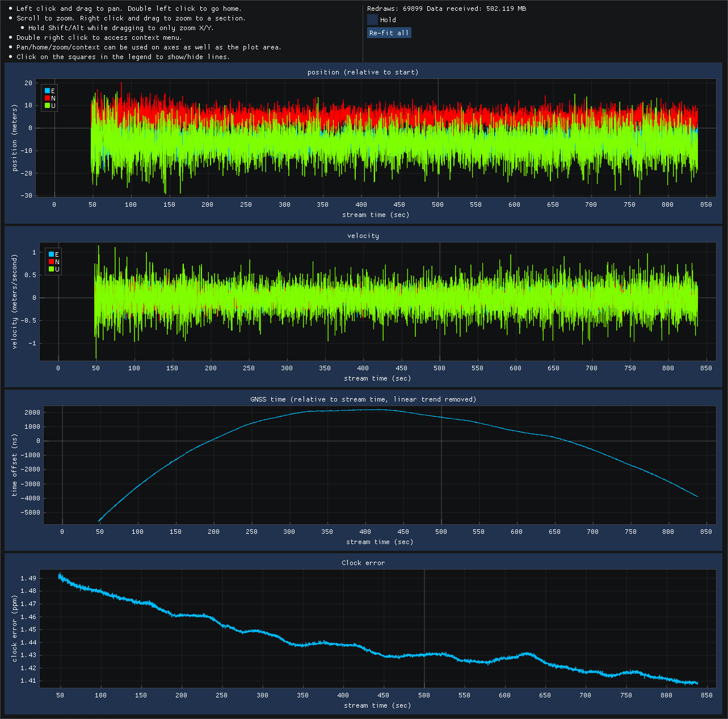Hide the E line in position legend
728x719 pixels.
coord(48,91)
